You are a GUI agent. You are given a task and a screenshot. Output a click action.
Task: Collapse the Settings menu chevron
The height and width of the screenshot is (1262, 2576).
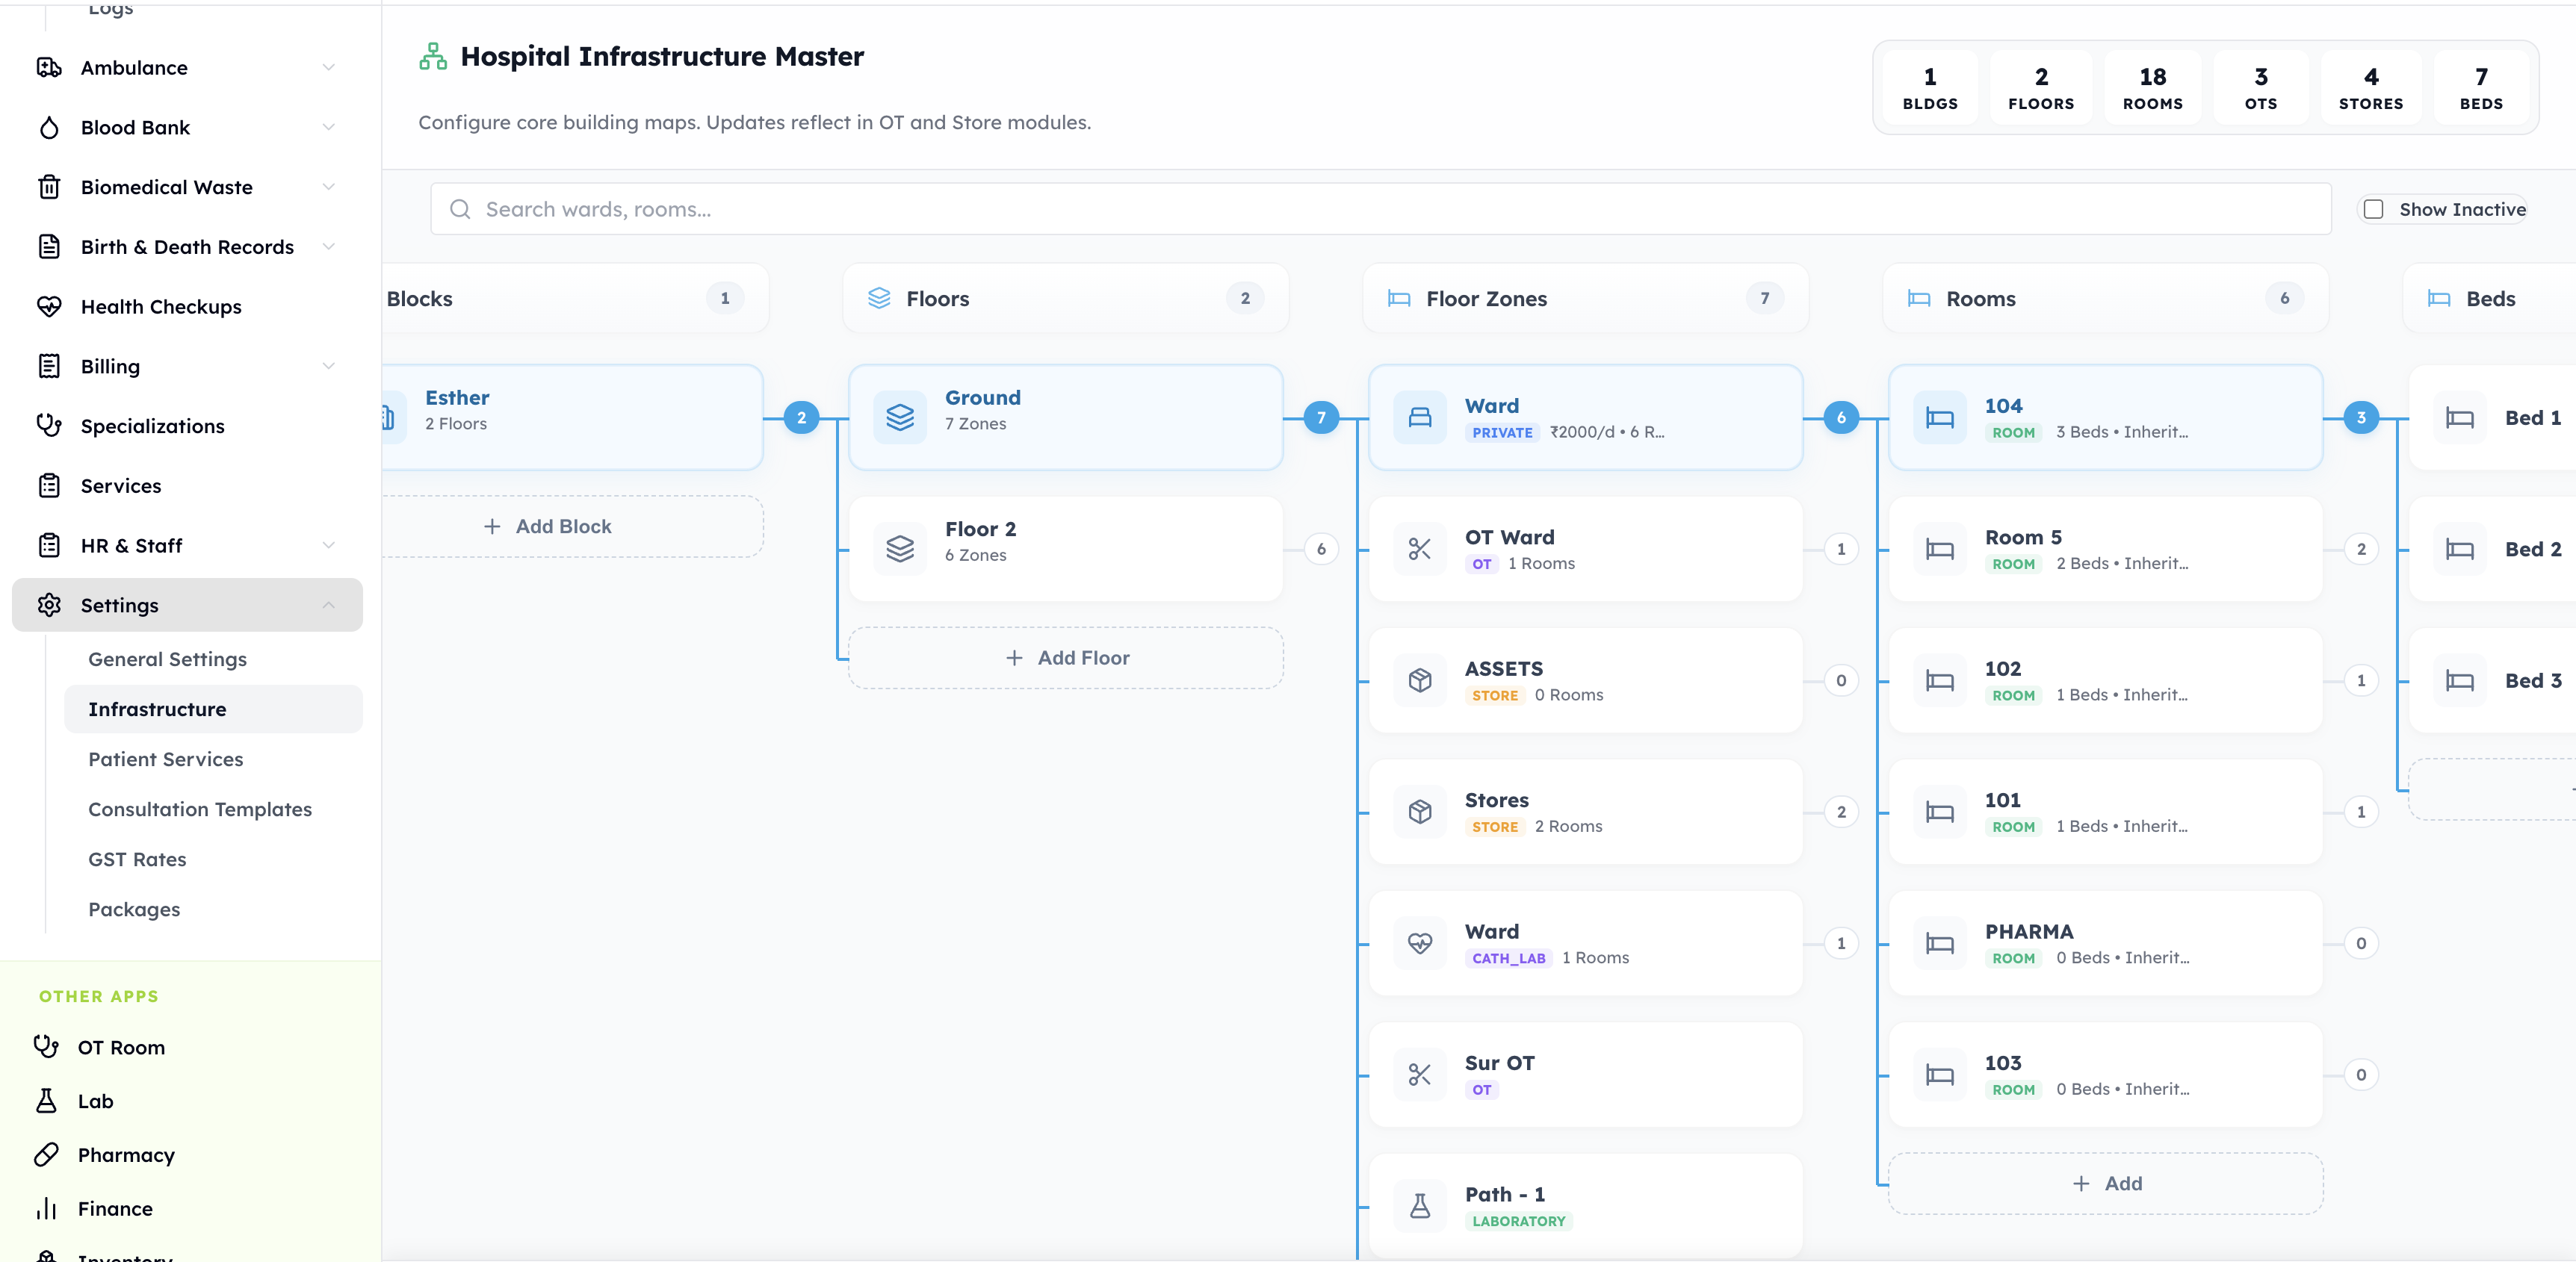329,606
